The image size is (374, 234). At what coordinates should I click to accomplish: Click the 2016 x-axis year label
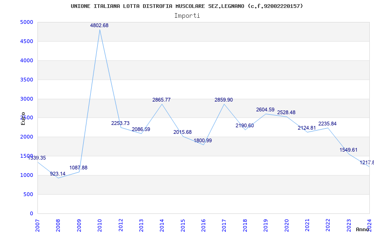click(203, 226)
